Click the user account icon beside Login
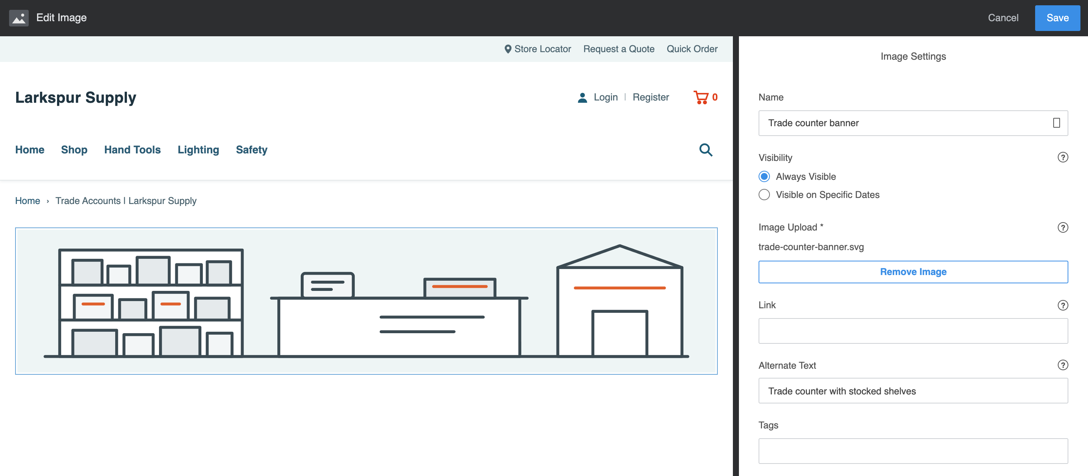The image size is (1088, 476). 582,97
